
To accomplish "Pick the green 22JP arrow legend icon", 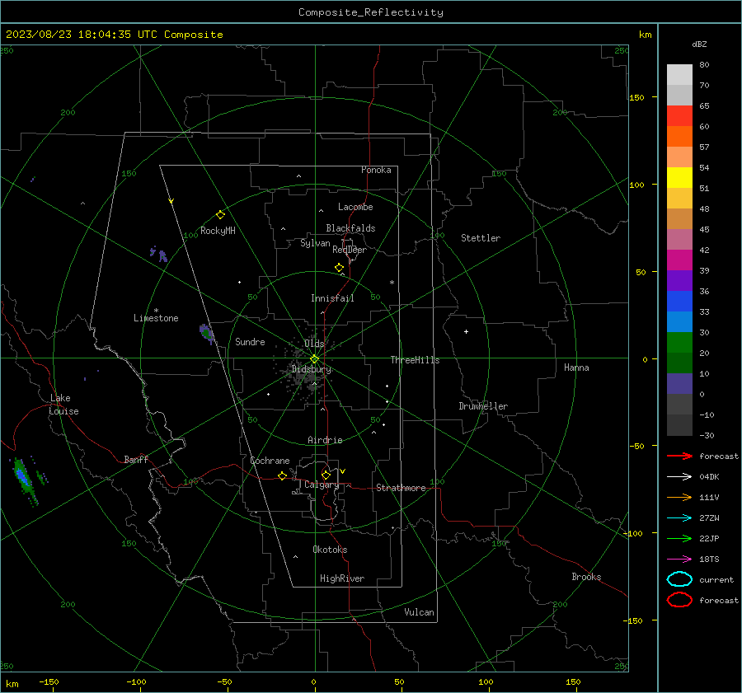I will pos(679,538).
